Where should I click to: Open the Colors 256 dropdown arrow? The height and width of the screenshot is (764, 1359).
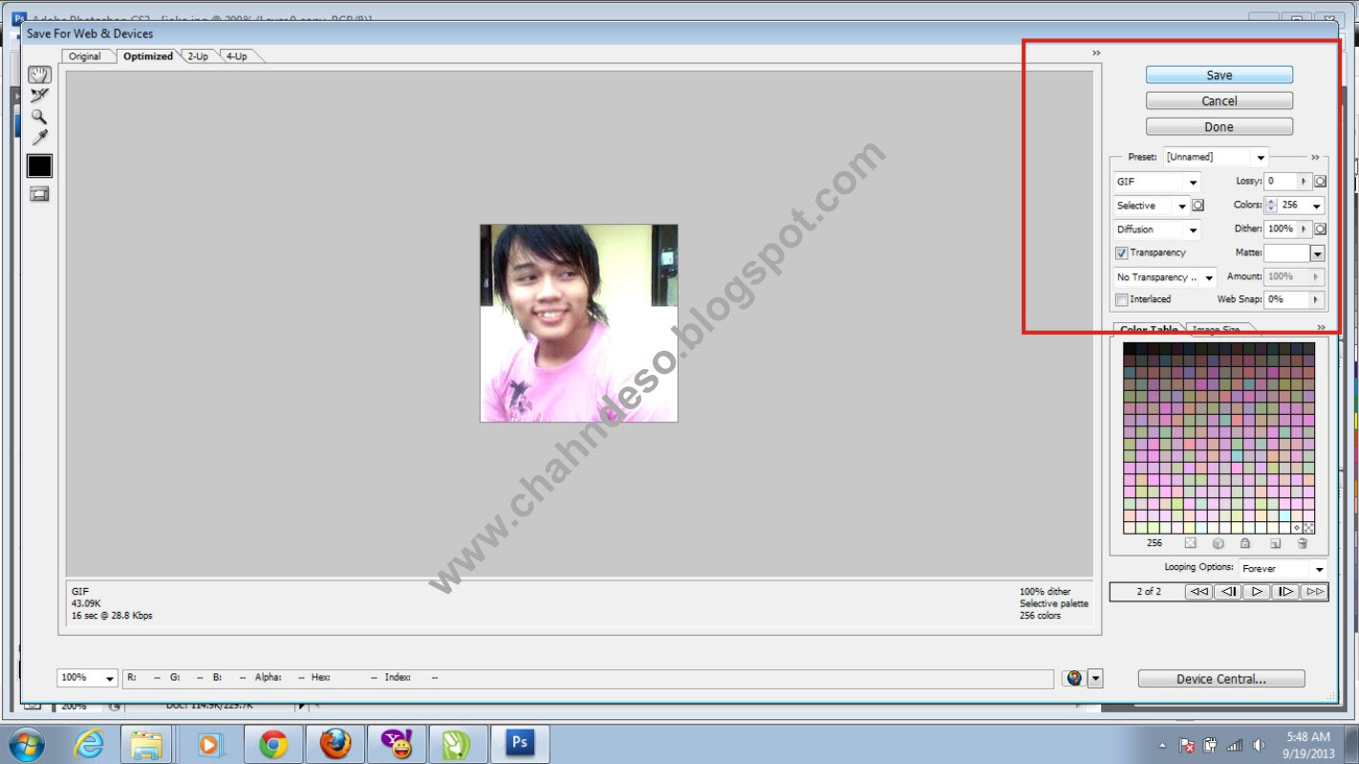click(1317, 206)
